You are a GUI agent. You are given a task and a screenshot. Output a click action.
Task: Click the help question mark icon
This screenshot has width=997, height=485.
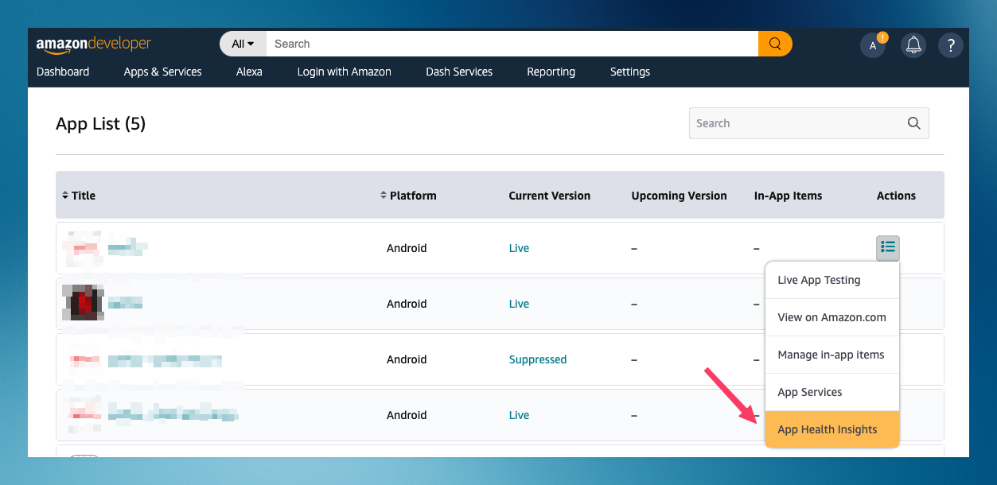tap(950, 45)
